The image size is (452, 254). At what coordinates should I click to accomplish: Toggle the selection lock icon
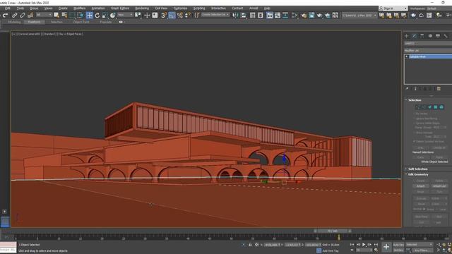coord(250,245)
